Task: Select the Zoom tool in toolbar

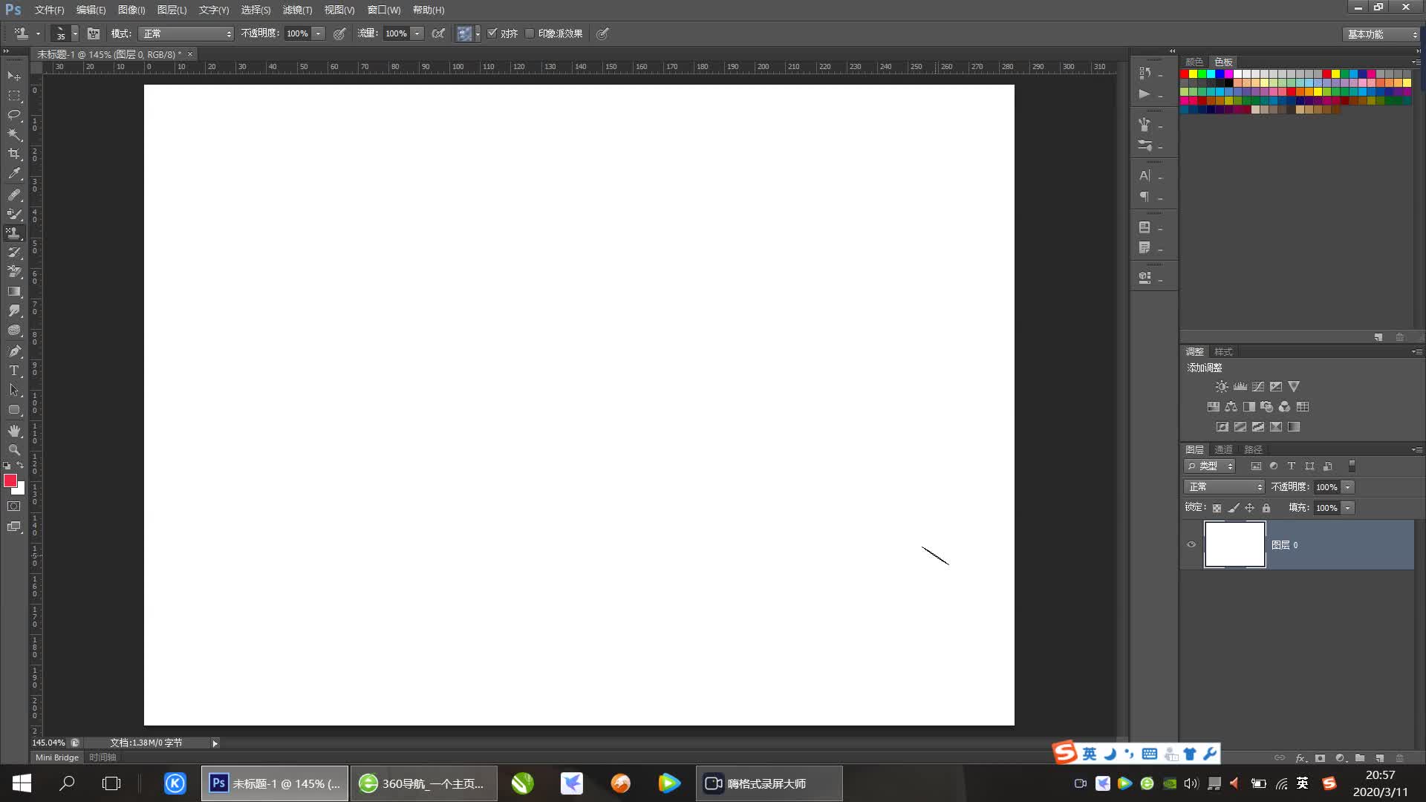Action: click(14, 450)
